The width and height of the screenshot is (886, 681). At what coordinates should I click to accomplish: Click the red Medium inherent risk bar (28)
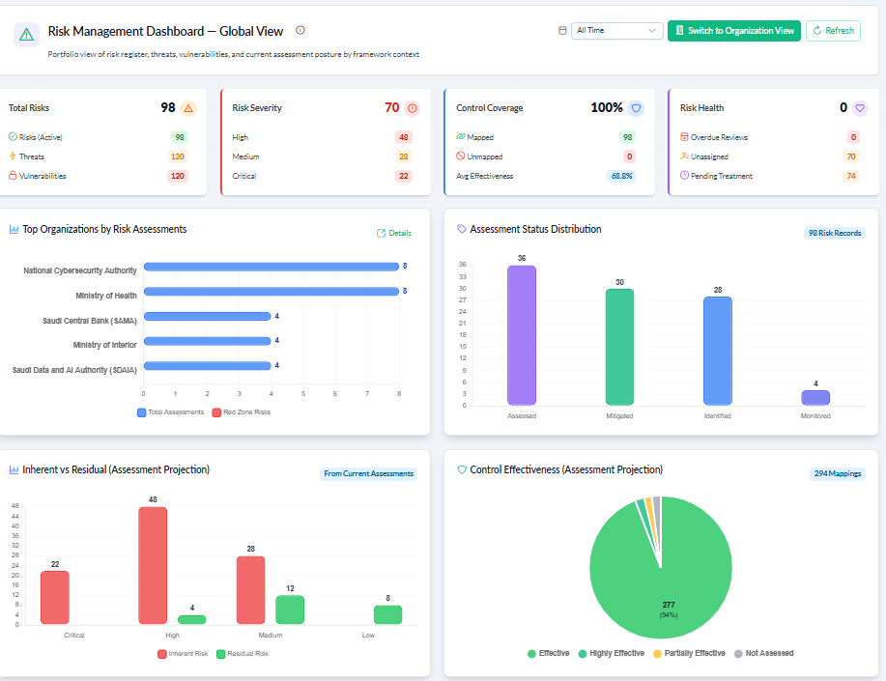(251, 590)
